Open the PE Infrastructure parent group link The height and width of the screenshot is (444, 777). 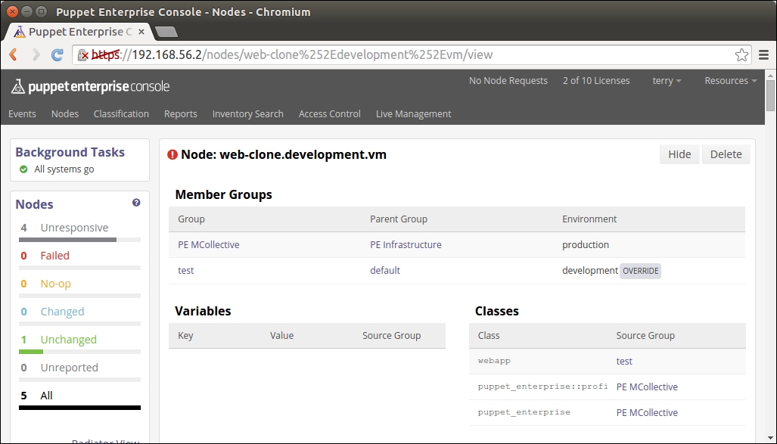[x=406, y=245]
